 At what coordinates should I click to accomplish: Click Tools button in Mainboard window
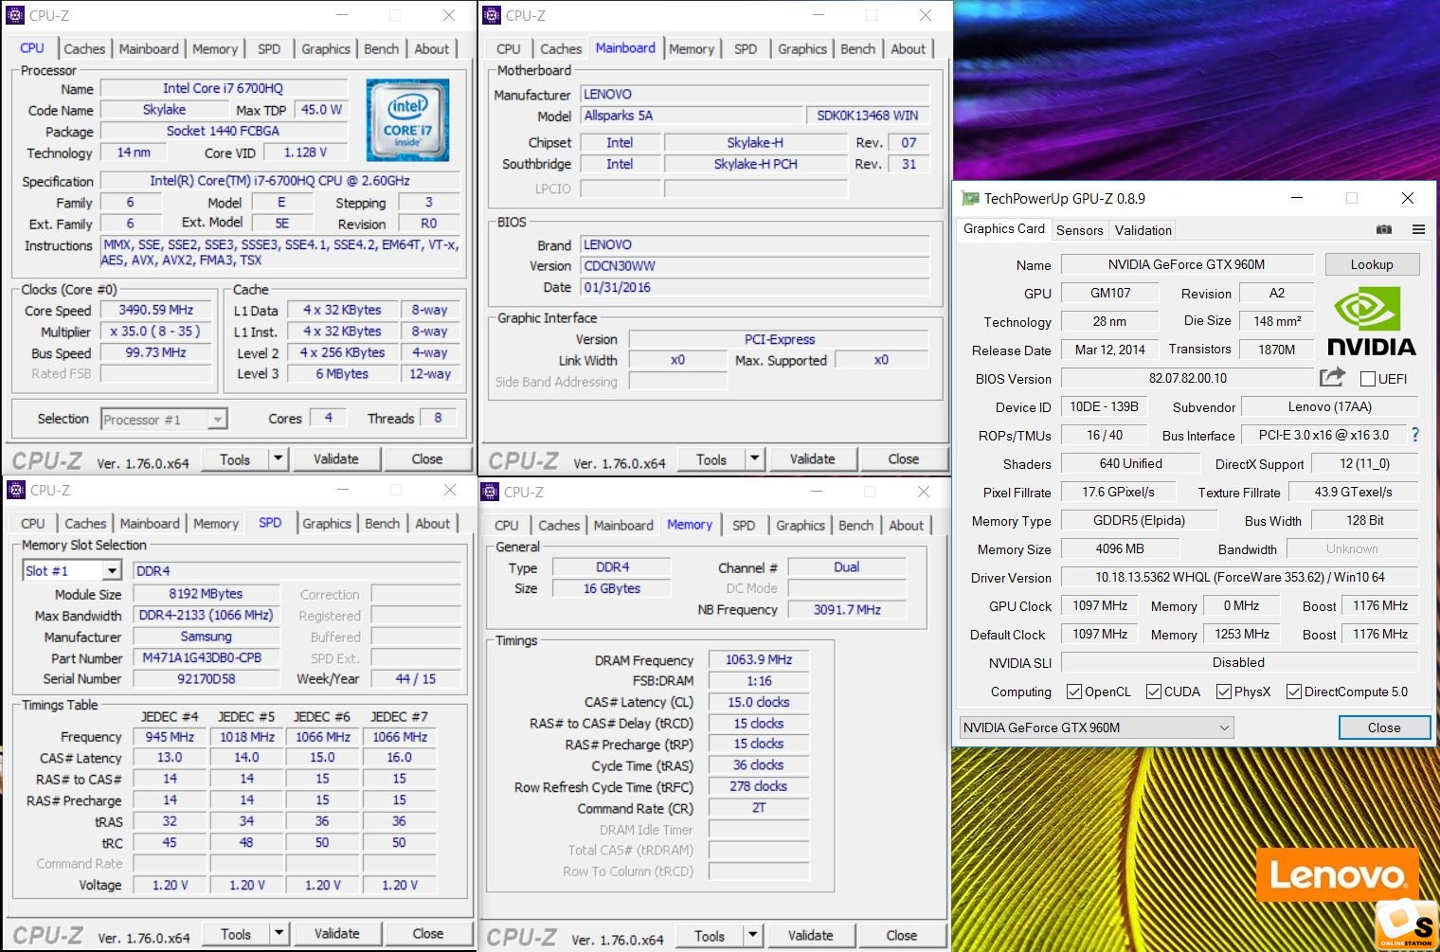coord(711,458)
